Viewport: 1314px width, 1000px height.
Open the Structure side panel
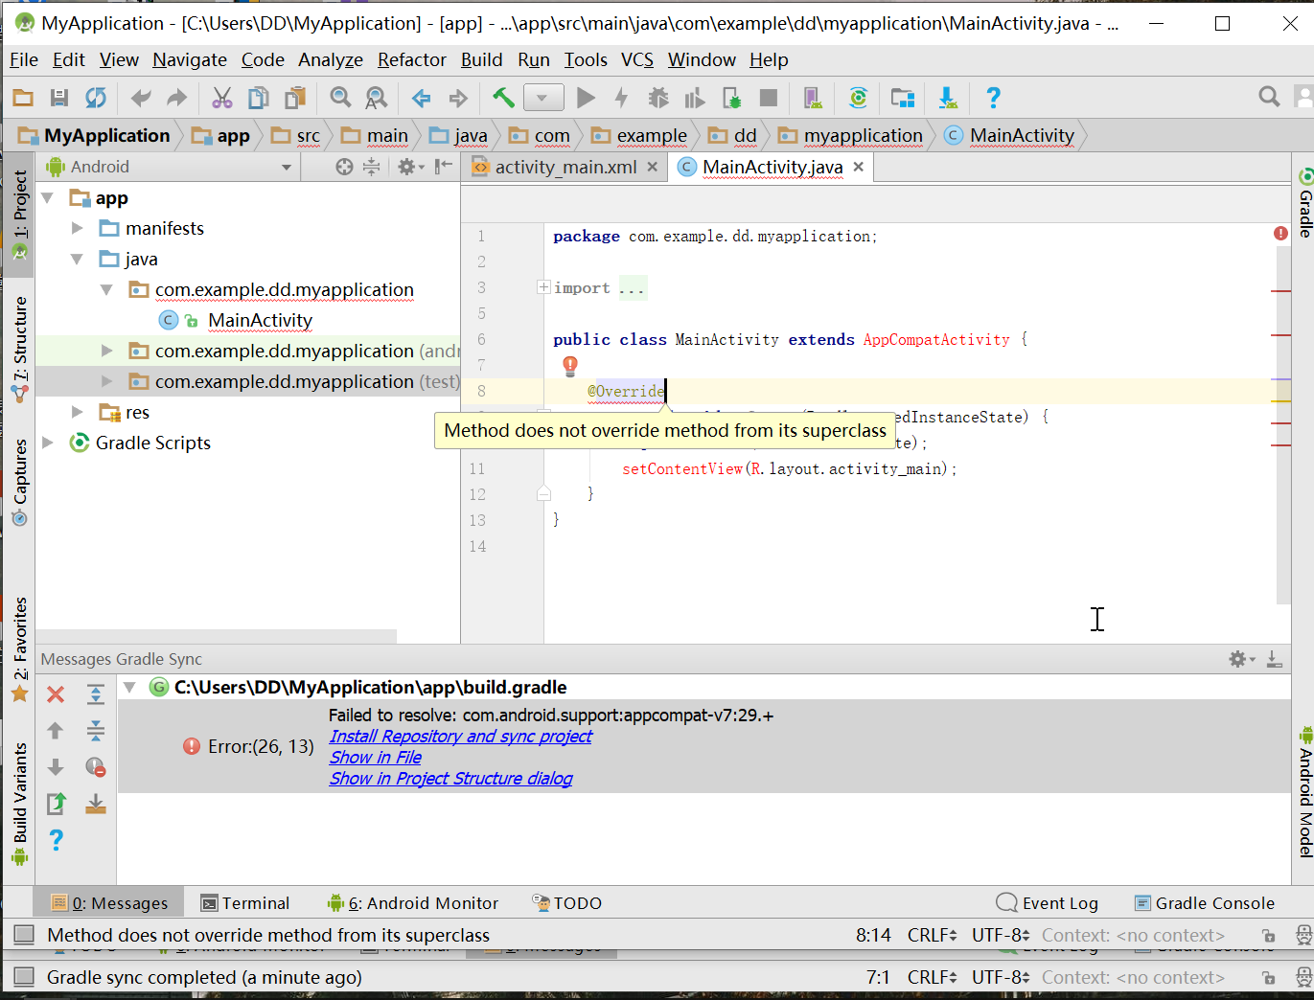tap(20, 349)
